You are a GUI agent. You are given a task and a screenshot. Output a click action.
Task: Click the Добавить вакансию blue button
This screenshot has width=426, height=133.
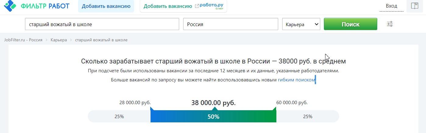[106, 6]
